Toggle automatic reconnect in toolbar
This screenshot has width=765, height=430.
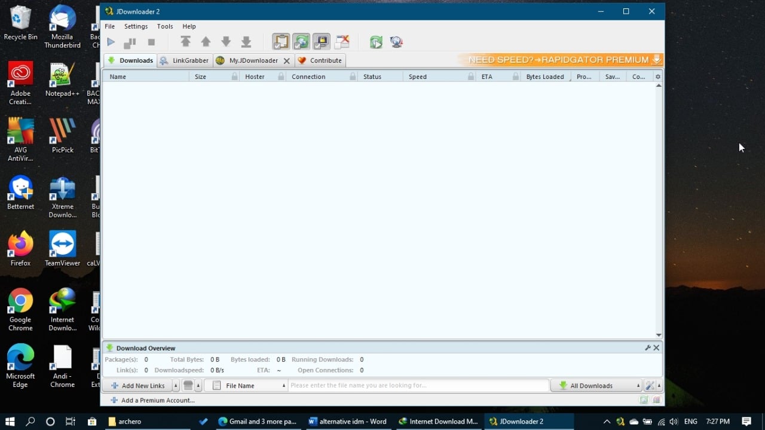click(x=301, y=41)
